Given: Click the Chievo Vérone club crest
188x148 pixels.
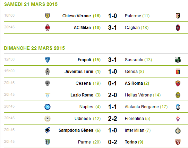Looking at the screenshot, I should (x=48, y=16).
